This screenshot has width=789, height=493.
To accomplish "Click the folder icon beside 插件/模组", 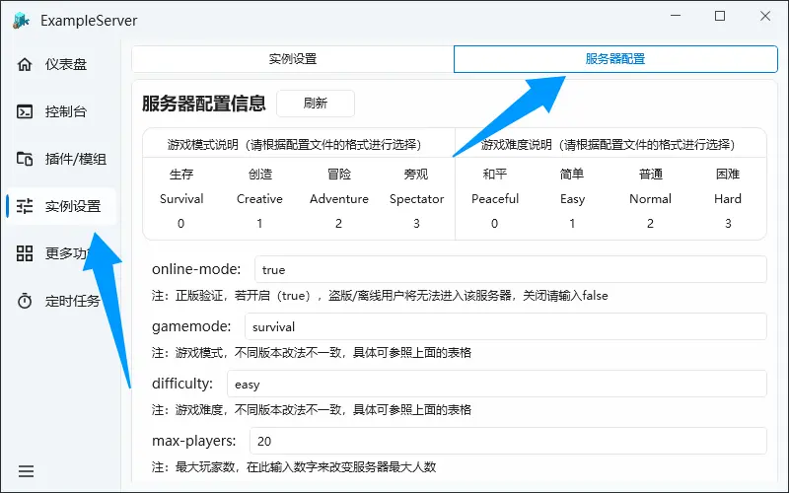I will point(25,159).
